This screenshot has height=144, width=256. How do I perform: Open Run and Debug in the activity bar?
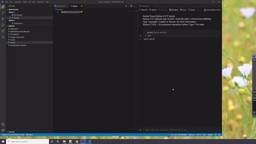(3, 25)
